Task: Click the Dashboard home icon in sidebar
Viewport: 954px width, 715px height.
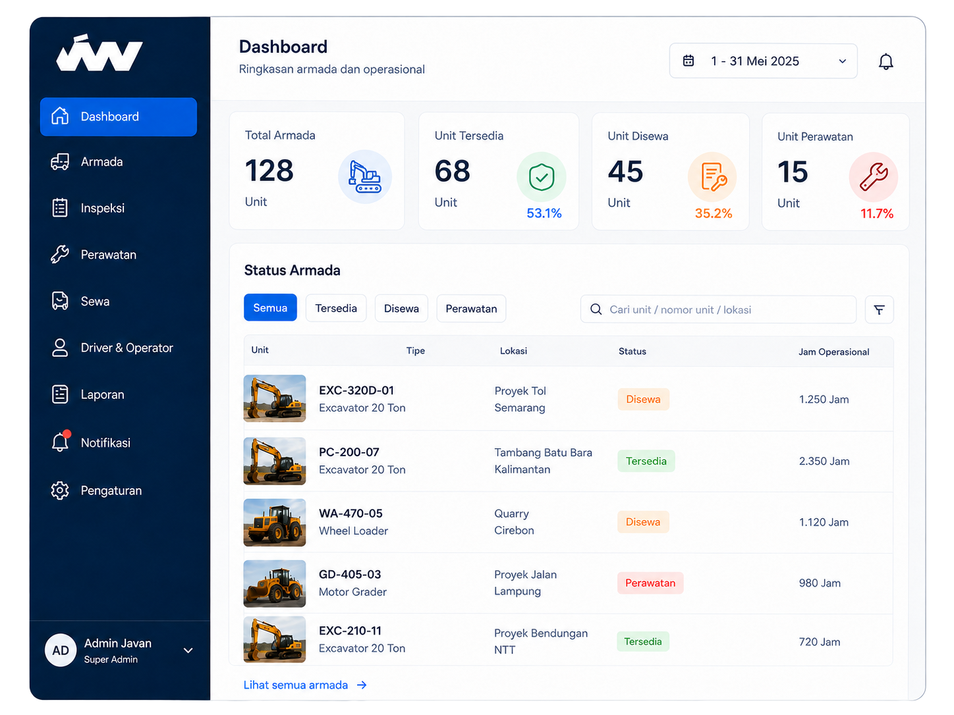Action: coord(60,117)
